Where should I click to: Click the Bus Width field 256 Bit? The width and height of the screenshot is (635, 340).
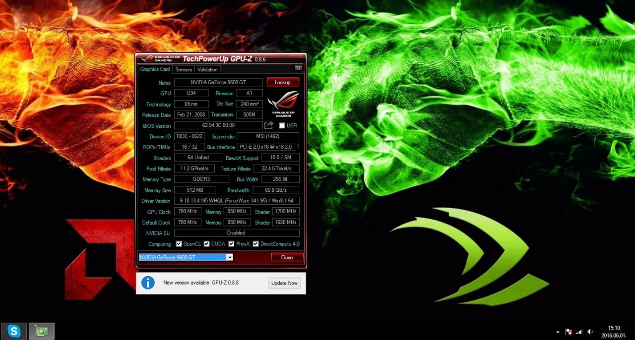(280, 179)
